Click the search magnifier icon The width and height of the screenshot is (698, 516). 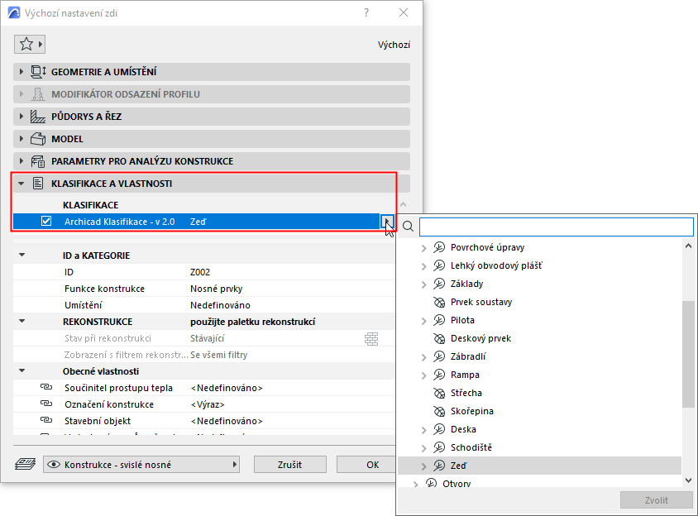408,227
